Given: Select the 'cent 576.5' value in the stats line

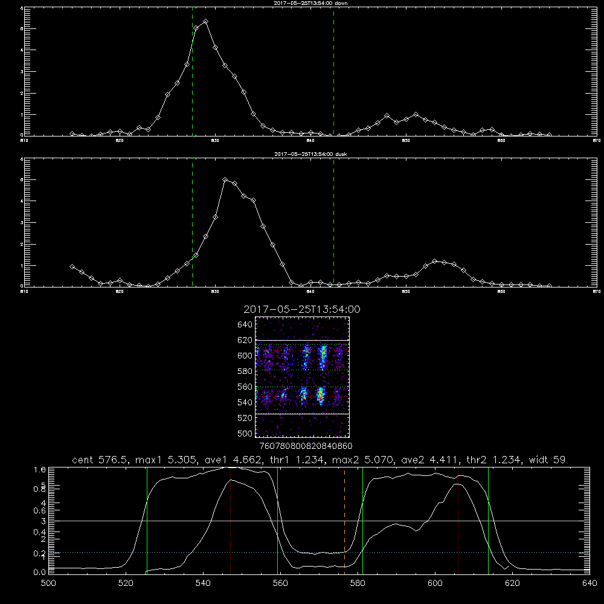Looking at the screenshot, I should pos(101,460).
